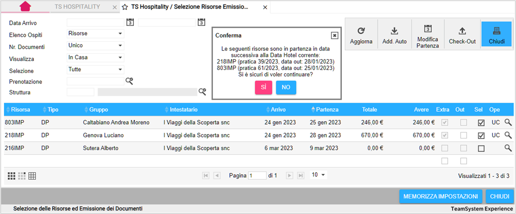
Task: Search for a Prenotazione with the lookup icon
Action: [x=129, y=81]
